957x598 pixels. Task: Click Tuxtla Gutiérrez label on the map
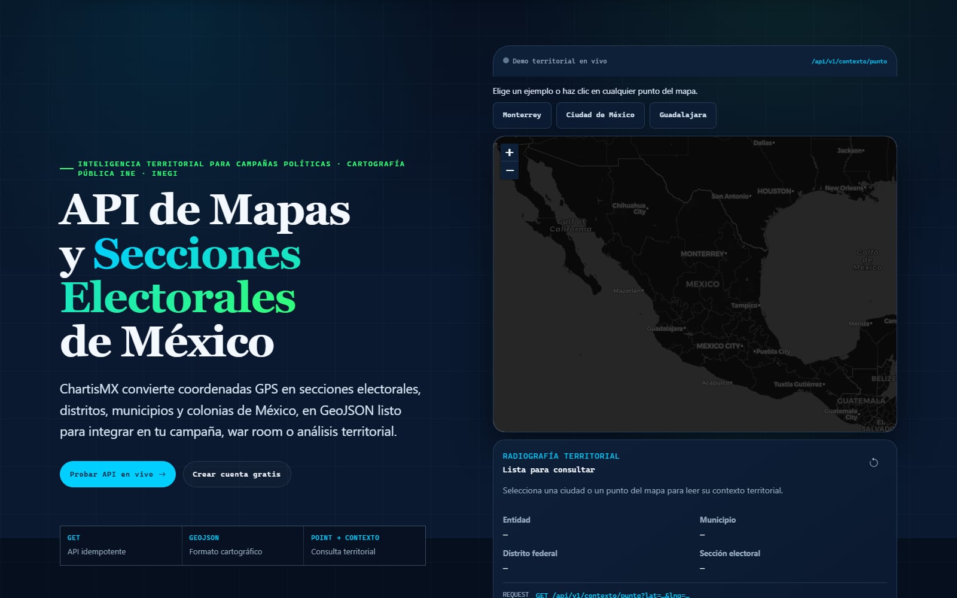pyautogui.click(x=798, y=384)
